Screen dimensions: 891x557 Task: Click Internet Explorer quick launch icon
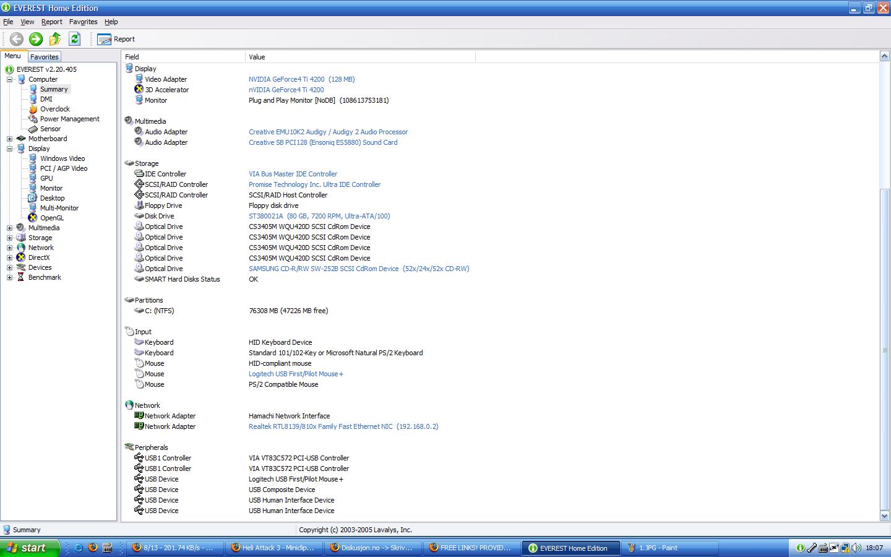coord(79,548)
